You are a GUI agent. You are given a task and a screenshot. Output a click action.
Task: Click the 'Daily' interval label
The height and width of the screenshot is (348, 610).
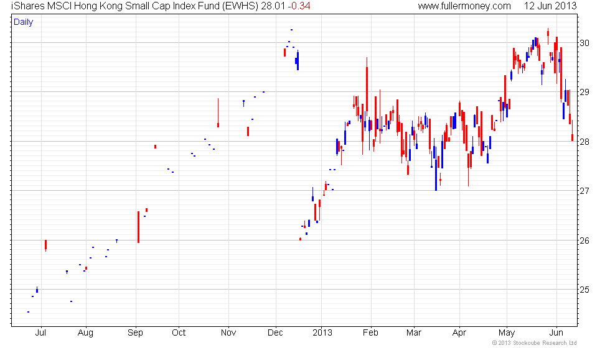(24, 22)
